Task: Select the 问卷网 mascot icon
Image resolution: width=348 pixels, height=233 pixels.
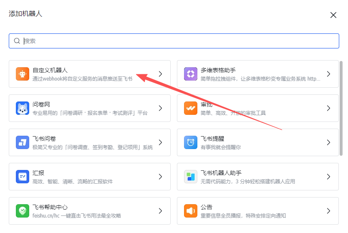Action: (x=23, y=108)
